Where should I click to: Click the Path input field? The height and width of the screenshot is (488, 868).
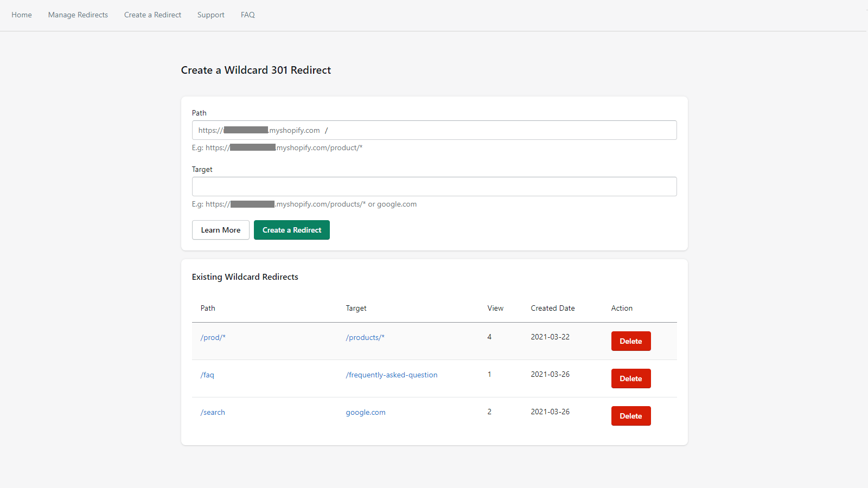[499, 130]
